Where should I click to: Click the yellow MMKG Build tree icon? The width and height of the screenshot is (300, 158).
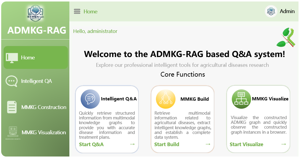(x=165, y=99)
